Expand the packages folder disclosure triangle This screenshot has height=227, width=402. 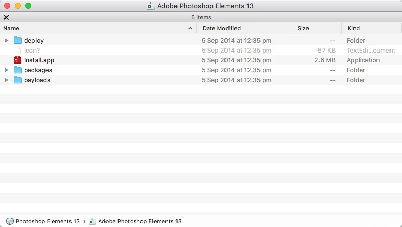(x=6, y=70)
